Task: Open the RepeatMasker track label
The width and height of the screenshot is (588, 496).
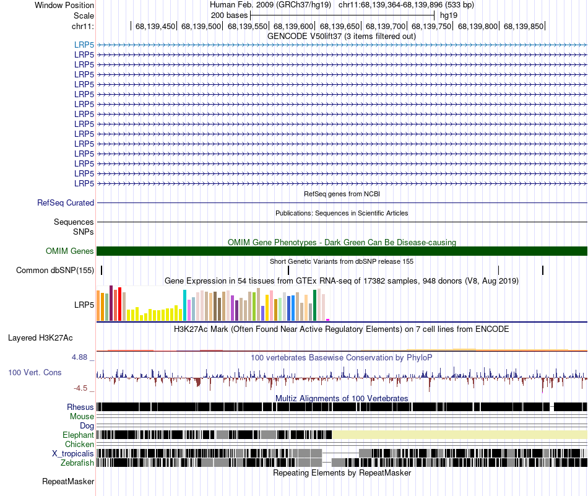Action: click(x=68, y=481)
